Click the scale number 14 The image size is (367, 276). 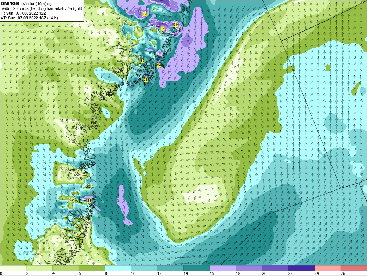tap(186, 273)
